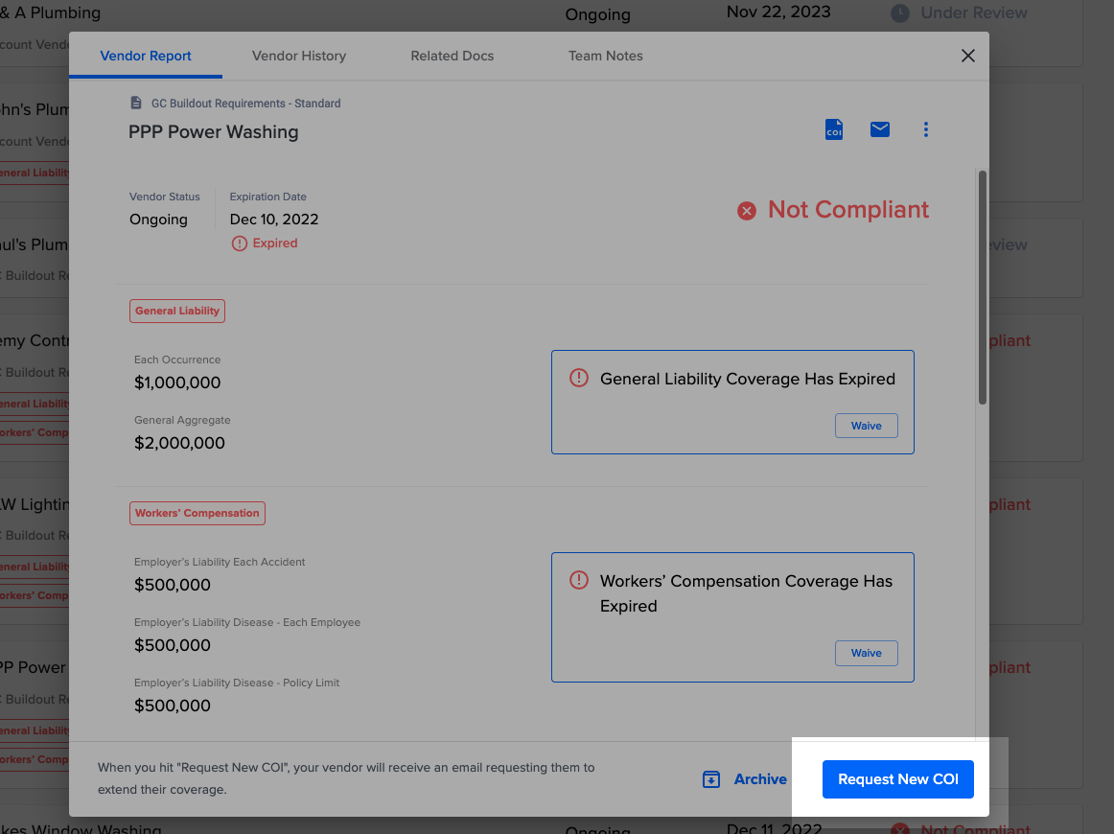This screenshot has width=1114, height=834.
Task: Select the Team Notes tab
Action: [x=606, y=56]
